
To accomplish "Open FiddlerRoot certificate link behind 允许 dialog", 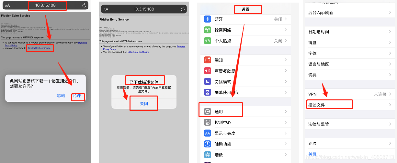I will (x=39, y=48).
